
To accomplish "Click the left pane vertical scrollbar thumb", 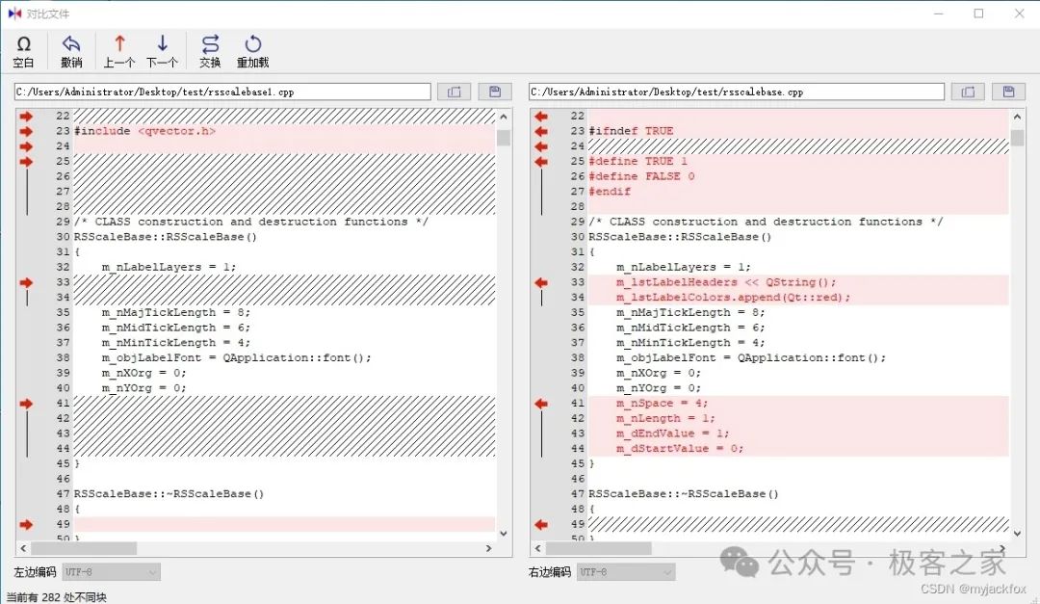I will (x=504, y=138).
